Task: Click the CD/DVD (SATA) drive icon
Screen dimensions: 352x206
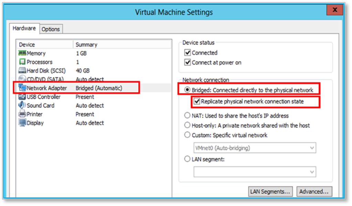Action: [22, 79]
